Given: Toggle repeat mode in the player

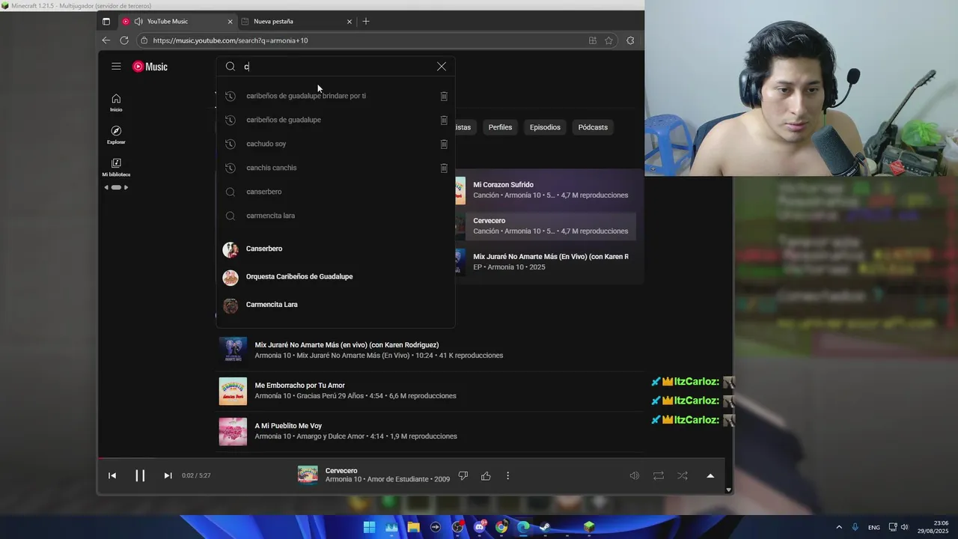Looking at the screenshot, I should (x=659, y=475).
